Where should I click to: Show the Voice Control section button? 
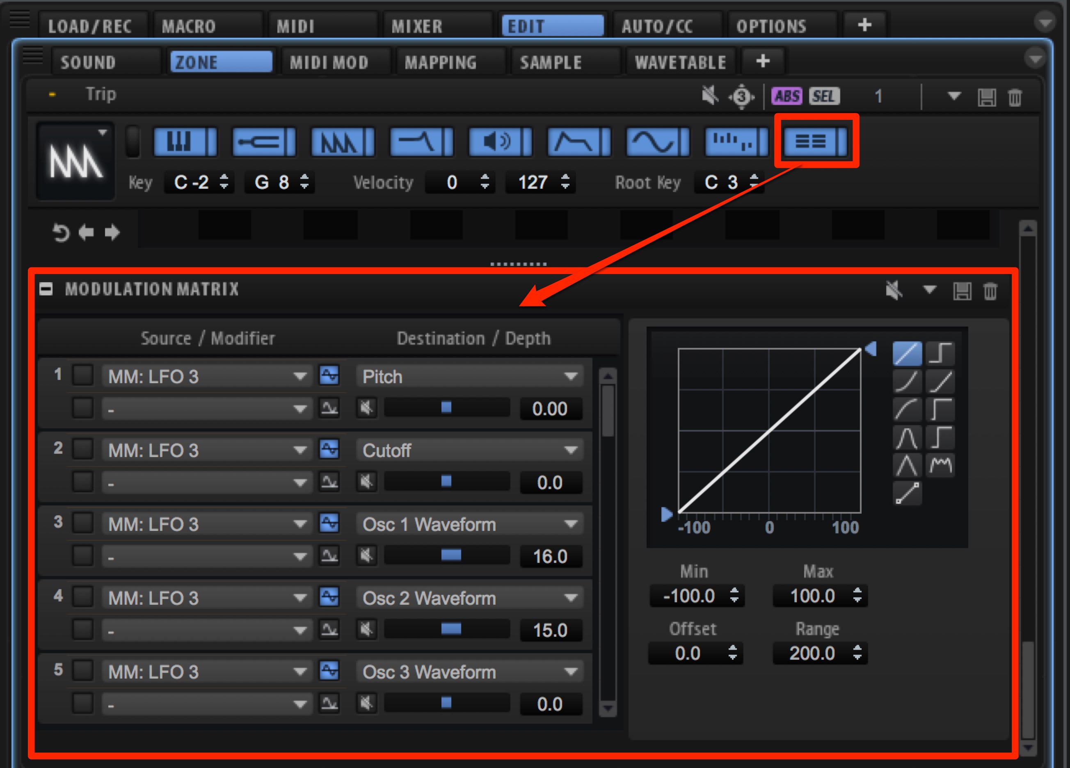point(185,141)
